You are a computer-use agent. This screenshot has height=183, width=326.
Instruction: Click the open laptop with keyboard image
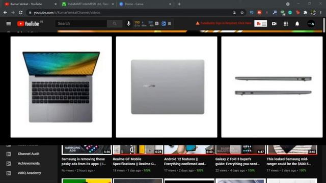(x=61, y=87)
